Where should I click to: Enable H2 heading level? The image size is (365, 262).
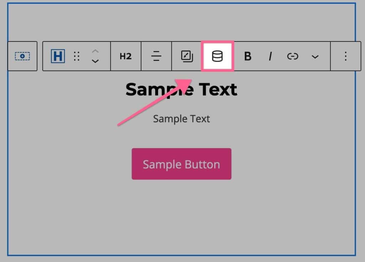125,56
